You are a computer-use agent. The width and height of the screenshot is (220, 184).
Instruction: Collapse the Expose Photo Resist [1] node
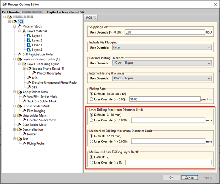click(24, 69)
